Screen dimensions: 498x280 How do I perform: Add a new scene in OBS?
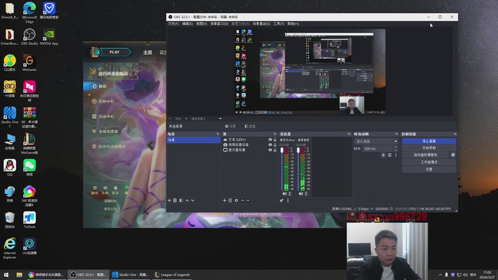click(x=169, y=200)
